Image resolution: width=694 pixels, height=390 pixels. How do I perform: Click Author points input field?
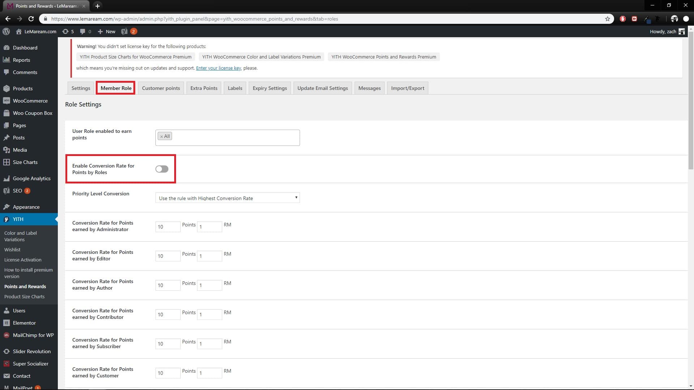click(168, 285)
